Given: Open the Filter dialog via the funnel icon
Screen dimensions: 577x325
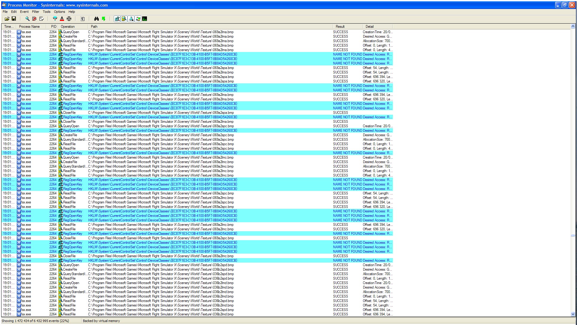Looking at the screenshot, I should click(x=55, y=19).
